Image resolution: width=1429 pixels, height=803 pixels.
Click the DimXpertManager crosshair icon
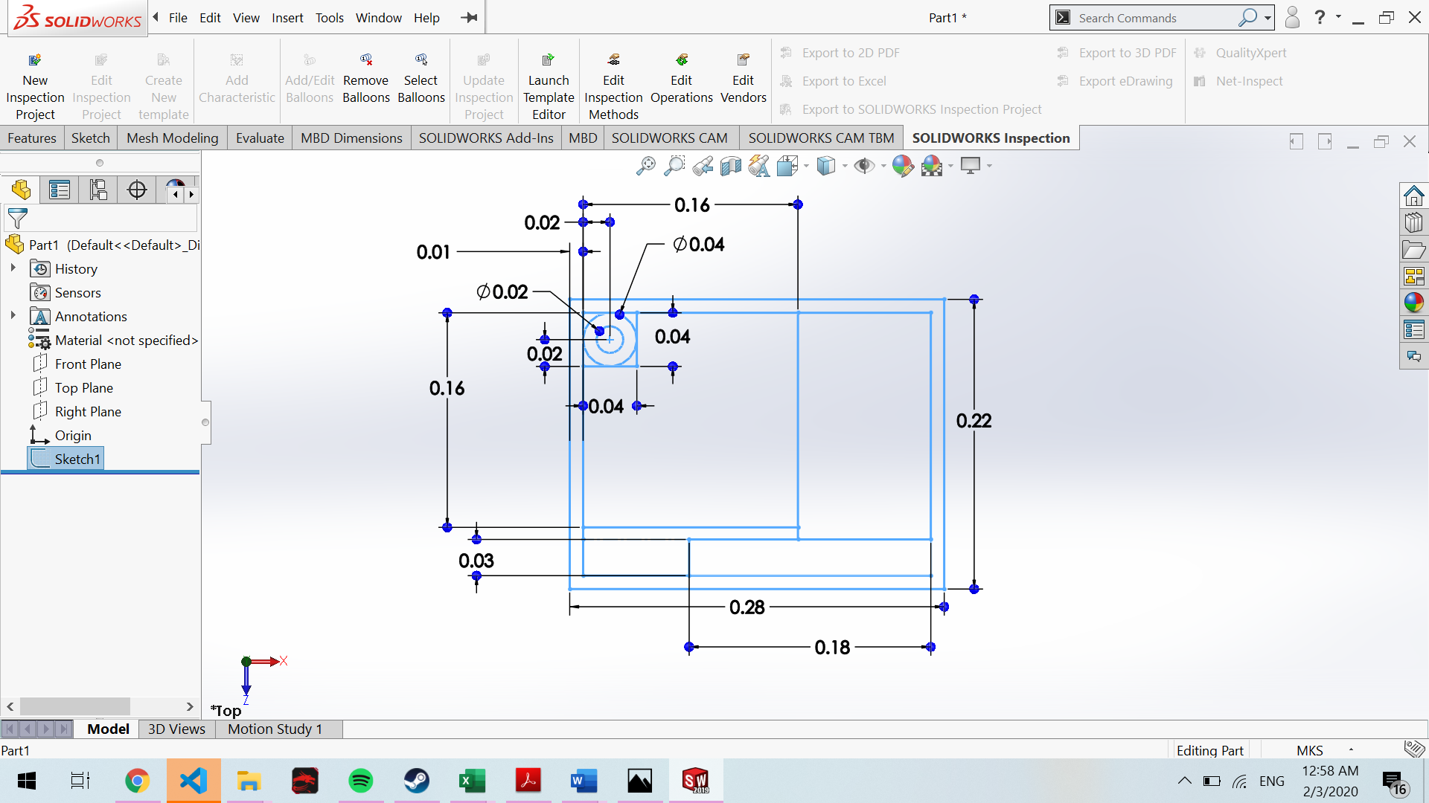pos(137,190)
